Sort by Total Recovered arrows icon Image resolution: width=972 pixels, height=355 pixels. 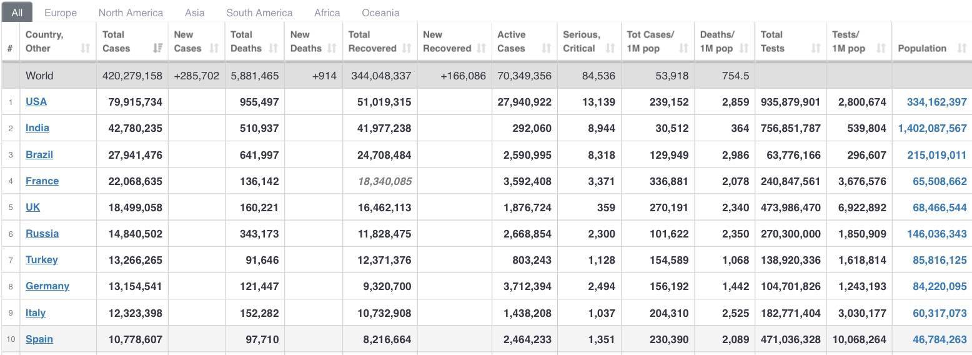[407, 48]
